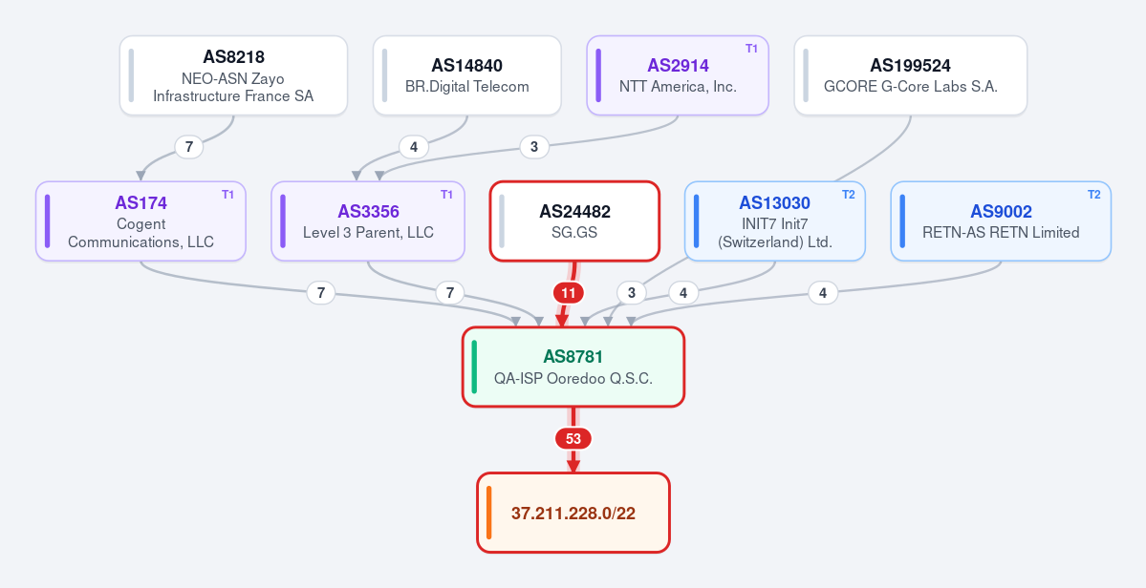This screenshot has height=588, width=1146.
Task: Click the AS14840 BR.Digital Telecom node
Action: pyautogui.click(x=467, y=75)
